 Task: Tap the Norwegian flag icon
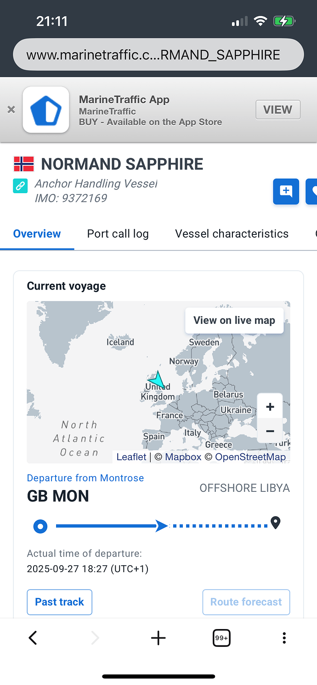tap(24, 164)
